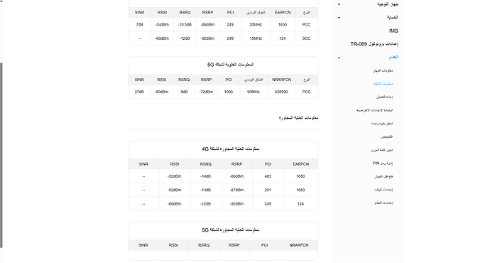490x263 pixels.
Task: Collapse the النظام (System) menu arrow
Action: [339, 58]
